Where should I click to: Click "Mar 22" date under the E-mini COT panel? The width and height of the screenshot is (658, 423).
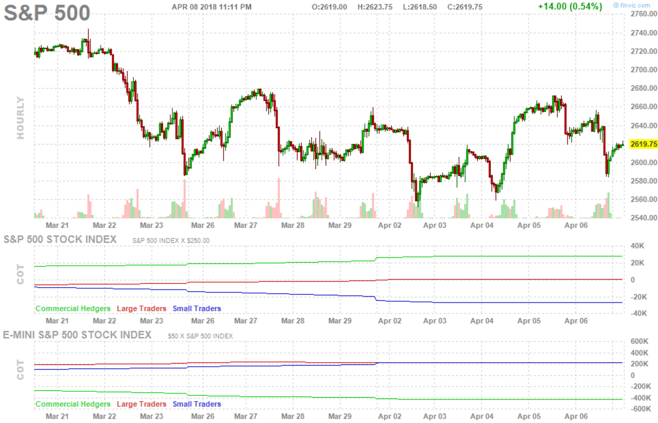pyautogui.click(x=104, y=416)
